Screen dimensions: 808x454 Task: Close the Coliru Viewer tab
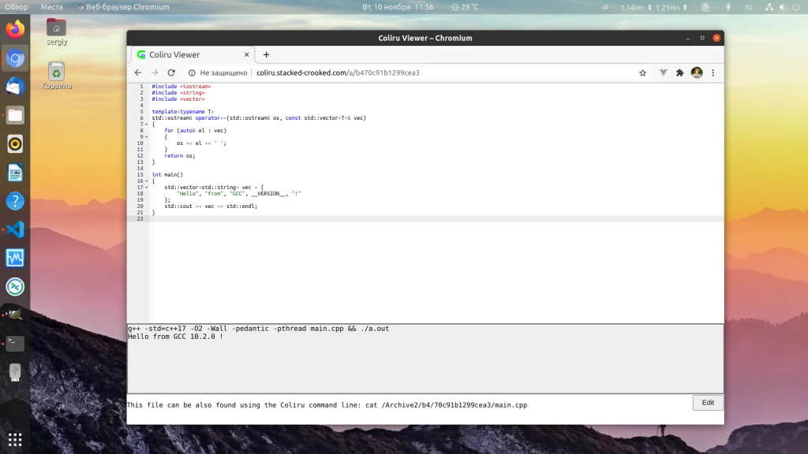point(246,54)
